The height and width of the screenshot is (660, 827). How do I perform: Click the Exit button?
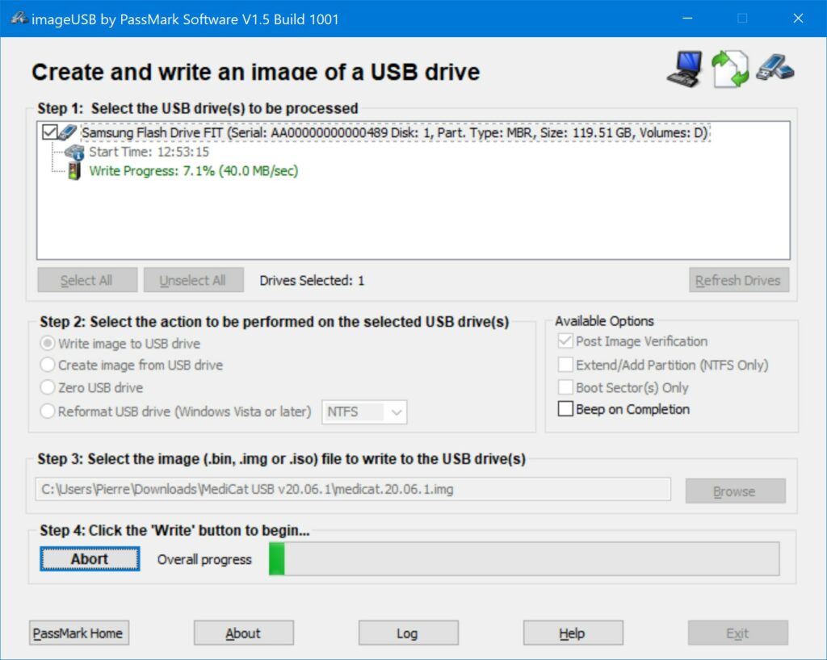pyautogui.click(x=737, y=633)
